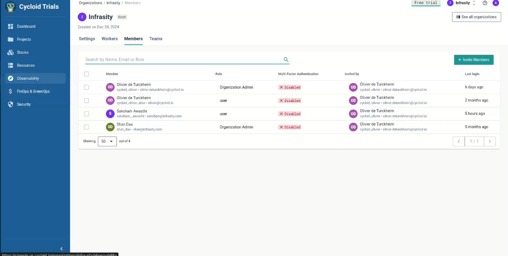Screen dimensions: 508x256
Task: Click the Members breadcrumb
Action: pyautogui.click(x=133, y=3)
